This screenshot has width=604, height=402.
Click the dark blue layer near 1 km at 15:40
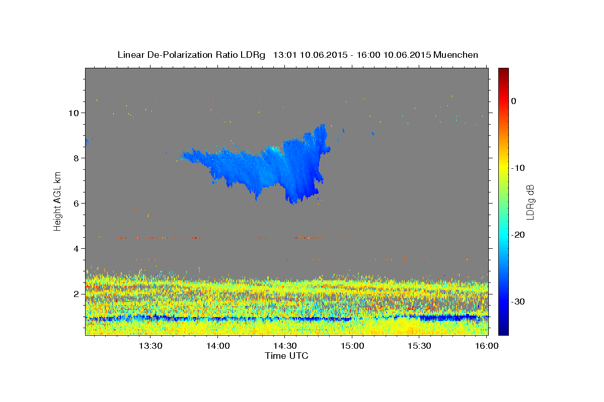pyautogui.click(x=448, y=318)
